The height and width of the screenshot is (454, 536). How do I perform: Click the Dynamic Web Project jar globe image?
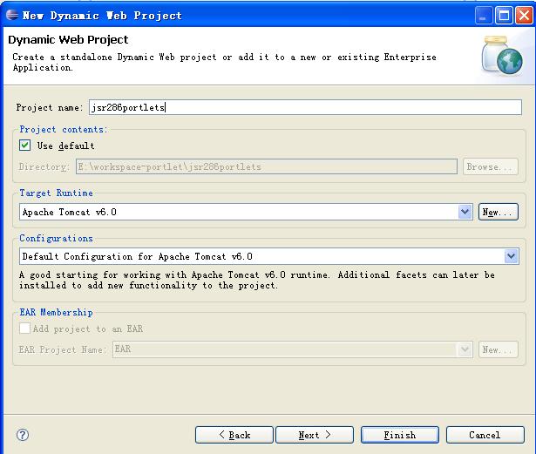502,56
